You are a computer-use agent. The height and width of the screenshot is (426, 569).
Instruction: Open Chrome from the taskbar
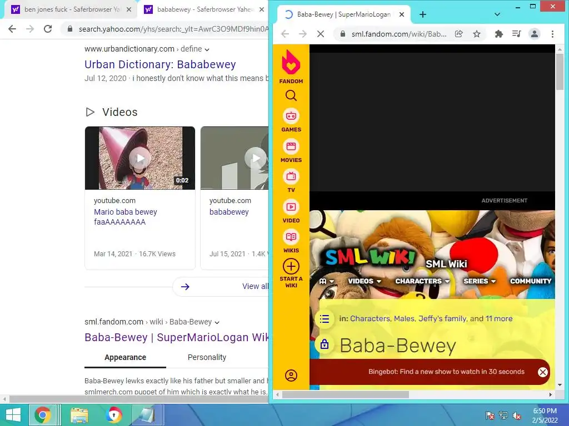point(43,415)
